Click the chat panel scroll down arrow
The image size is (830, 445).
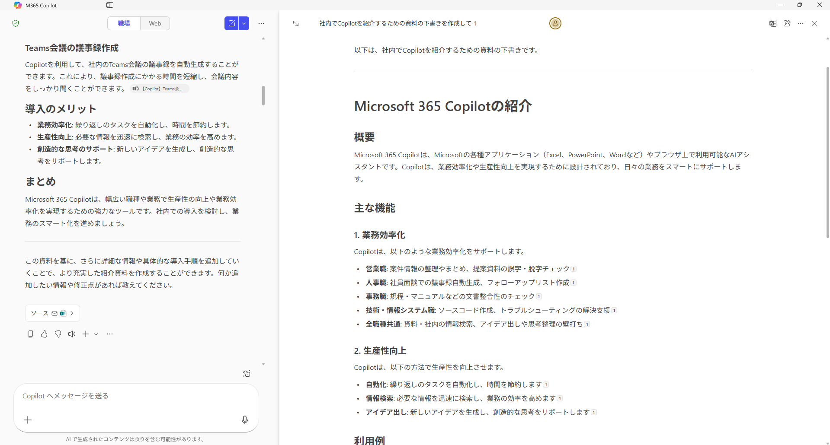point(263,364)
